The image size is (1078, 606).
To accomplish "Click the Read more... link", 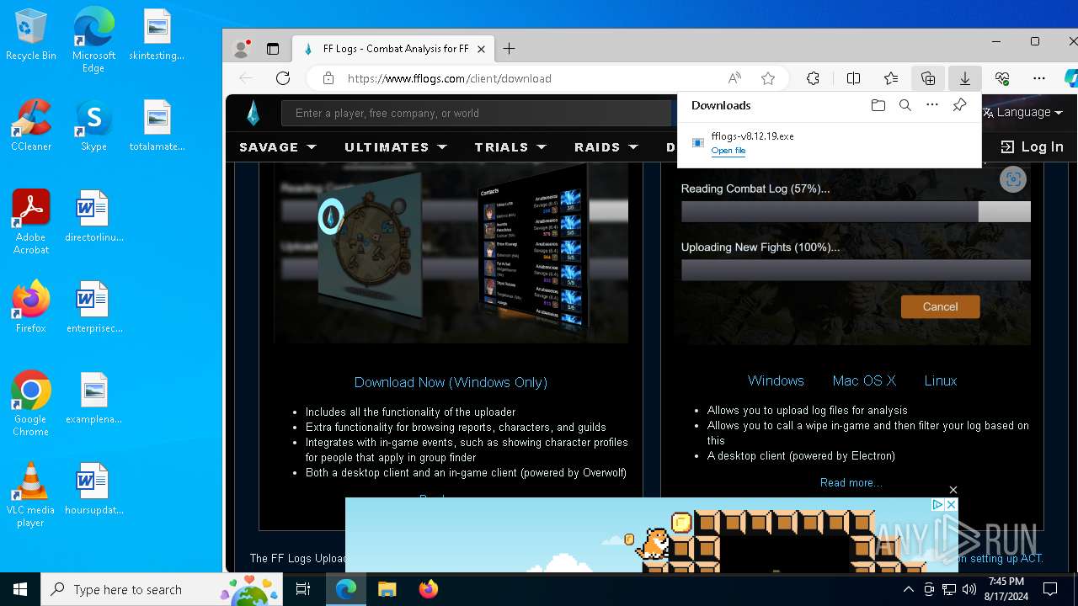I will [x=851, y=482].
